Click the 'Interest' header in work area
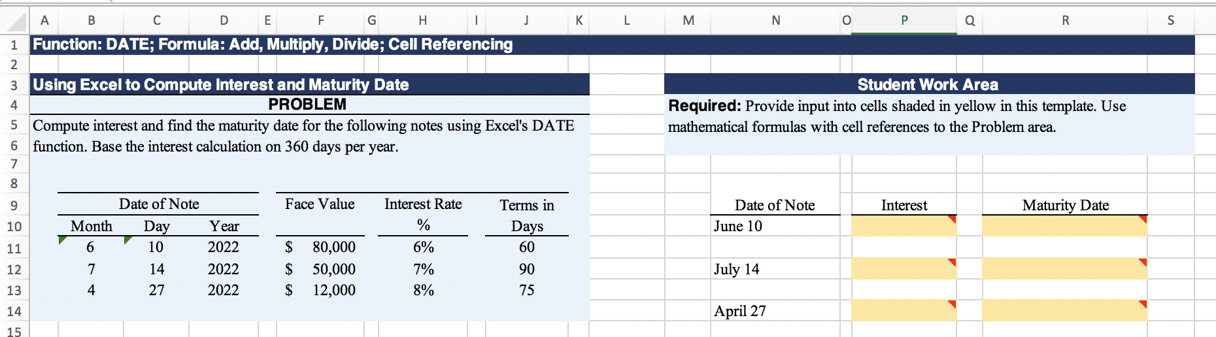Image resolution: width=1216 pixels, height=337 pixels. tap(904, 206)
